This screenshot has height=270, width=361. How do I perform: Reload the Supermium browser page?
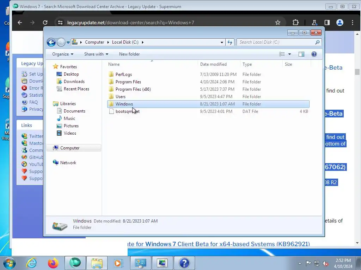click(x=45, y=22)
